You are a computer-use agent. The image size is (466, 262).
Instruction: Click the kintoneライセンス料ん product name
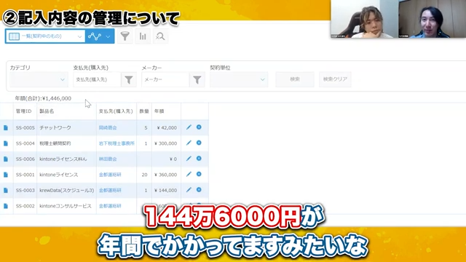pos(63,159)
